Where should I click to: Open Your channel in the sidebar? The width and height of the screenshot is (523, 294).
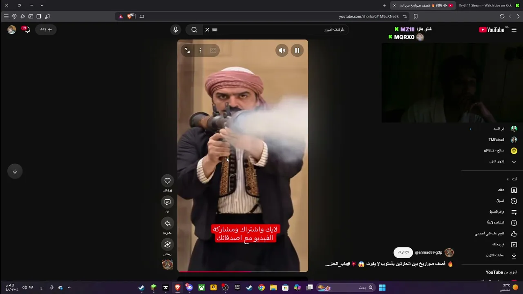tap(507, 190)
